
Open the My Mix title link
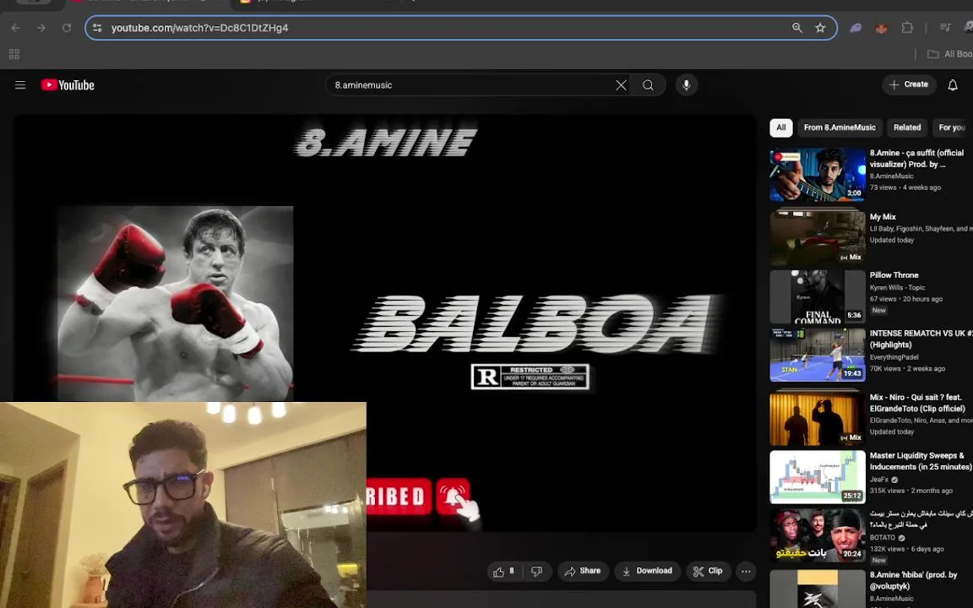(883, 217)
